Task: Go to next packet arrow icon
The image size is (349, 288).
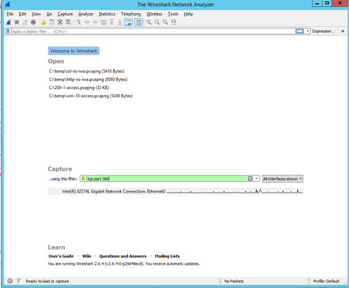Action: (x=95, y=22)
